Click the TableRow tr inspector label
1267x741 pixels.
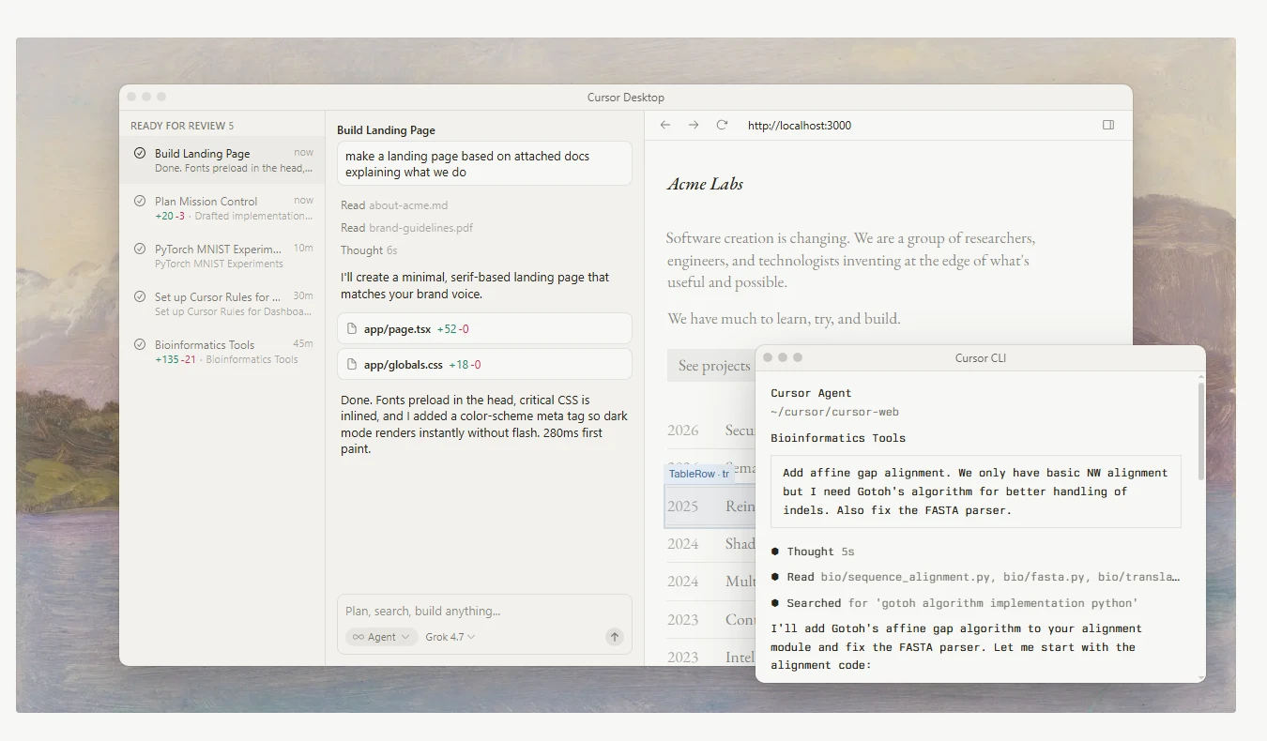(x=698, y=474)
